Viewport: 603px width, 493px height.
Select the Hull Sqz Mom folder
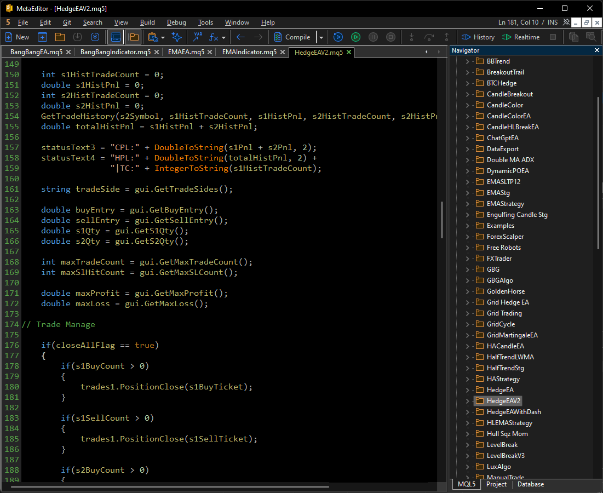pos(507,433)
